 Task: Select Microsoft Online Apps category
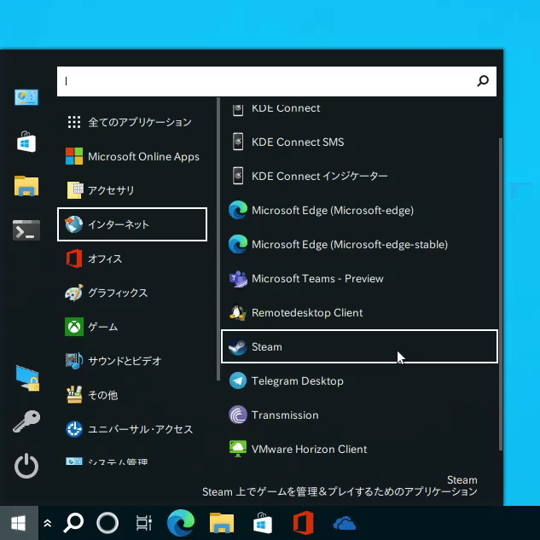click(x=132, y=156)
